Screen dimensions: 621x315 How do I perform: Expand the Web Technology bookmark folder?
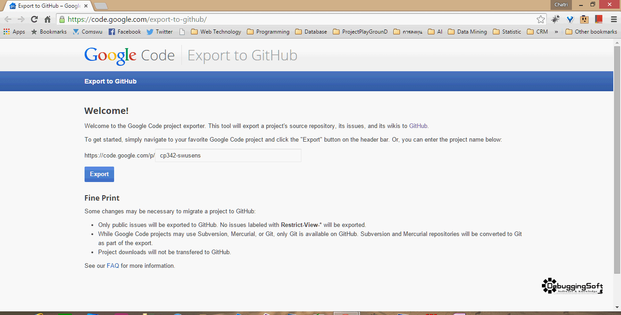(216, 32)
